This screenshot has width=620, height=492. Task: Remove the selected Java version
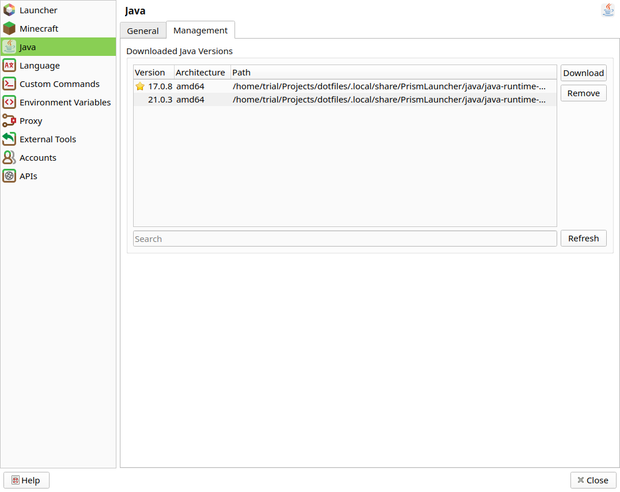[x=583, y=93]
